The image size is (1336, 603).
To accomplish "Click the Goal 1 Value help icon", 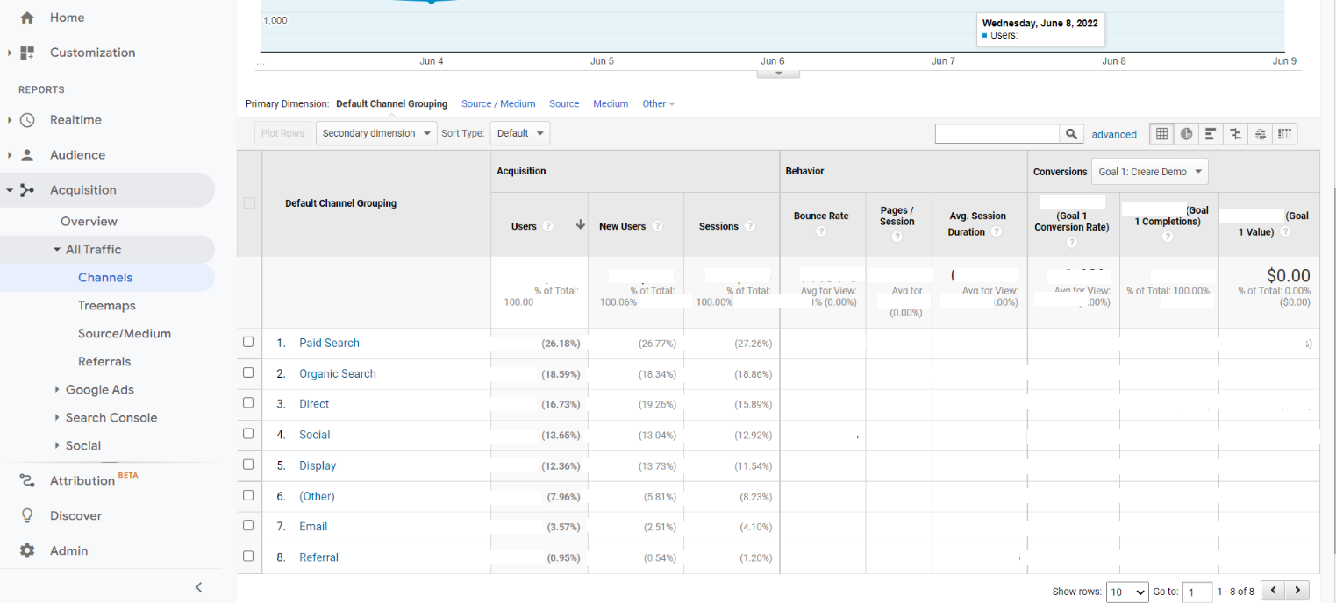I will tap(1285, 232).
